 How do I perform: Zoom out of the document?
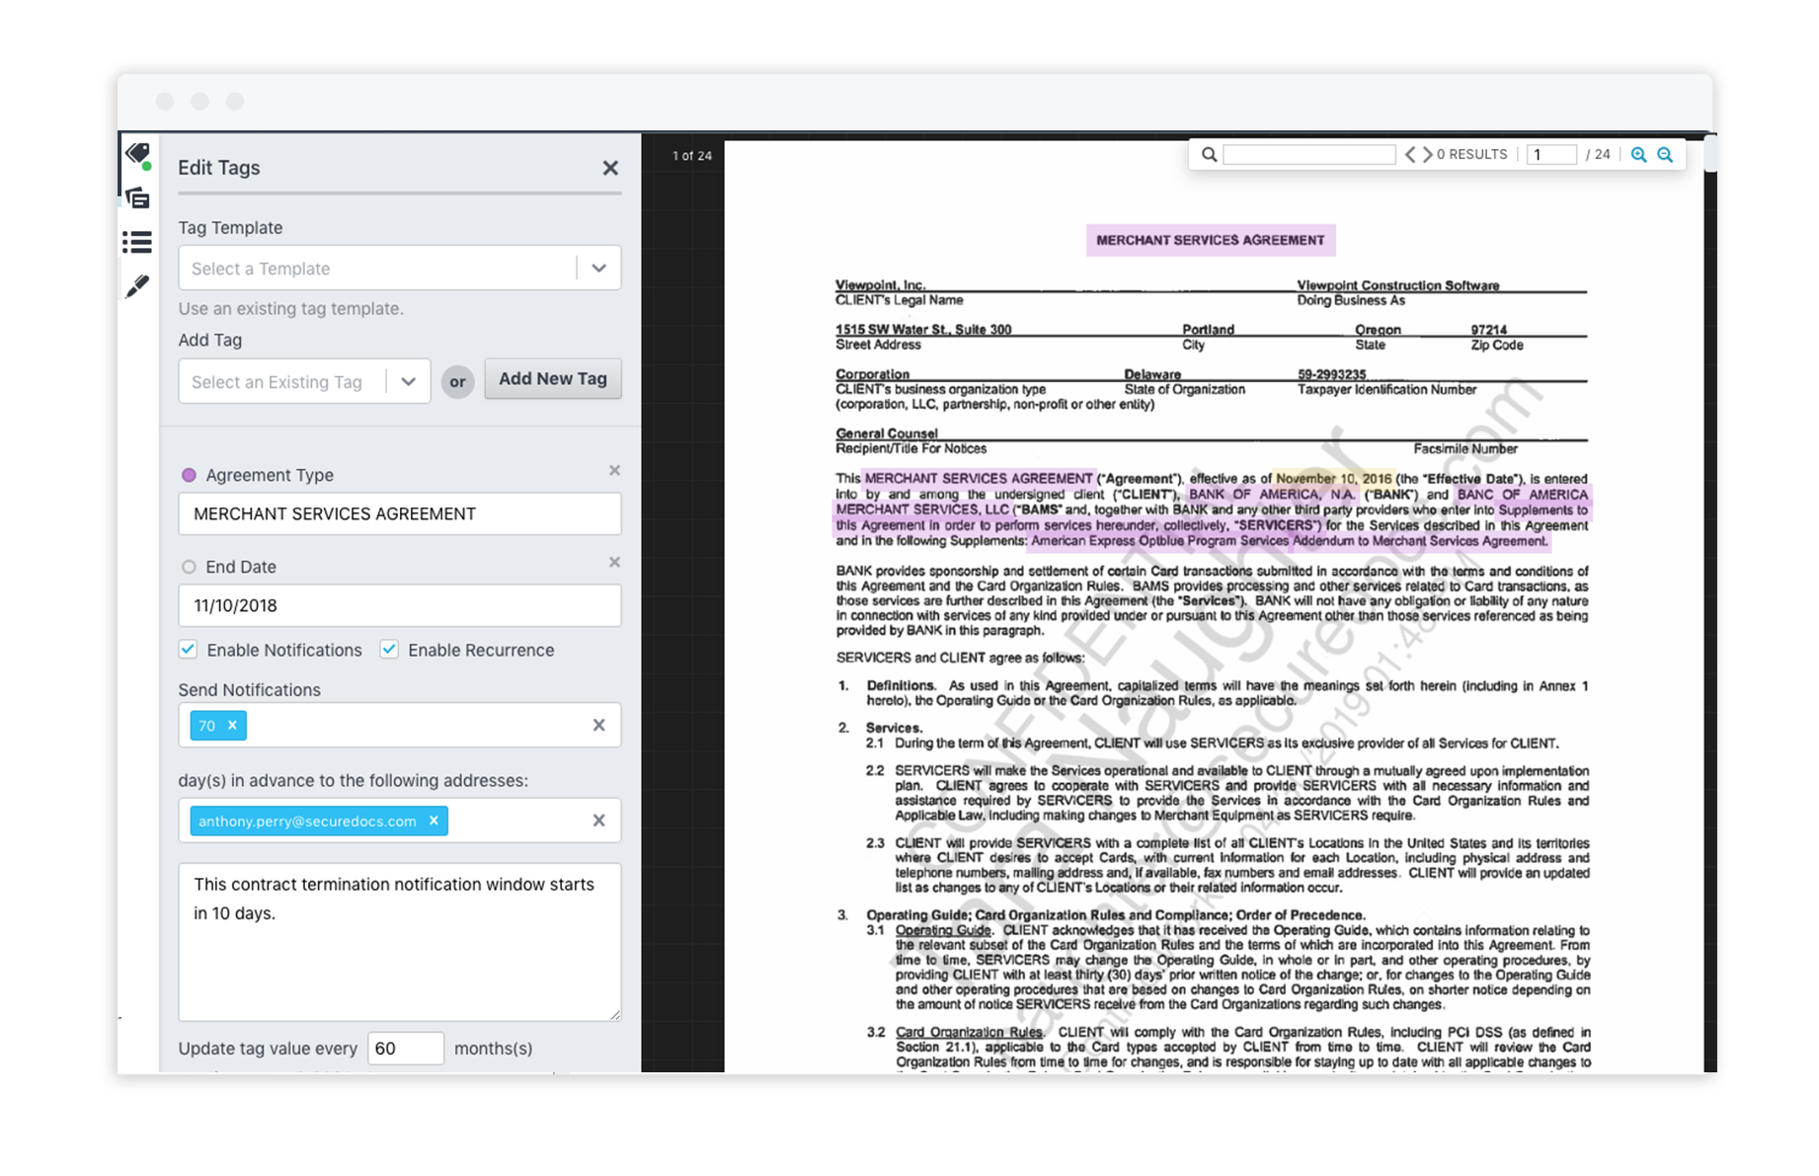pos(1667,154)
